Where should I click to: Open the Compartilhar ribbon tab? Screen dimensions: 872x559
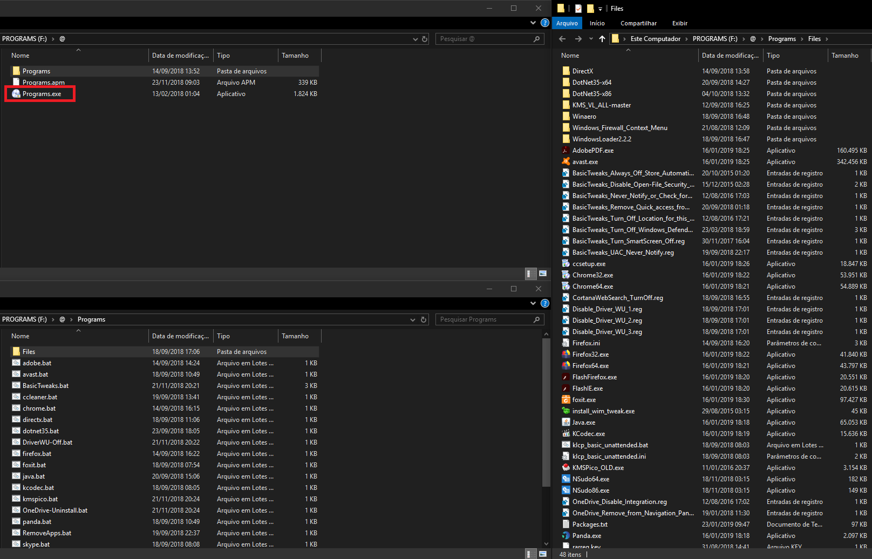(x=638, y=23)
